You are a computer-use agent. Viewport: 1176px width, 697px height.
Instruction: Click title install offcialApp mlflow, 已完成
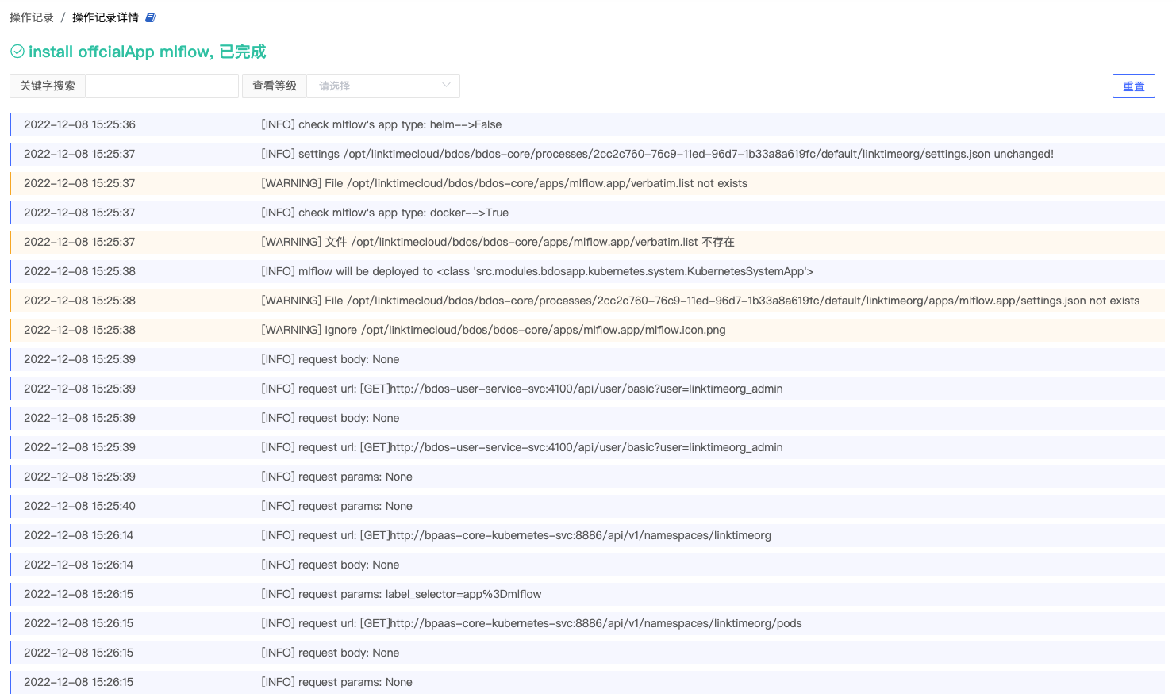point(148,52)
